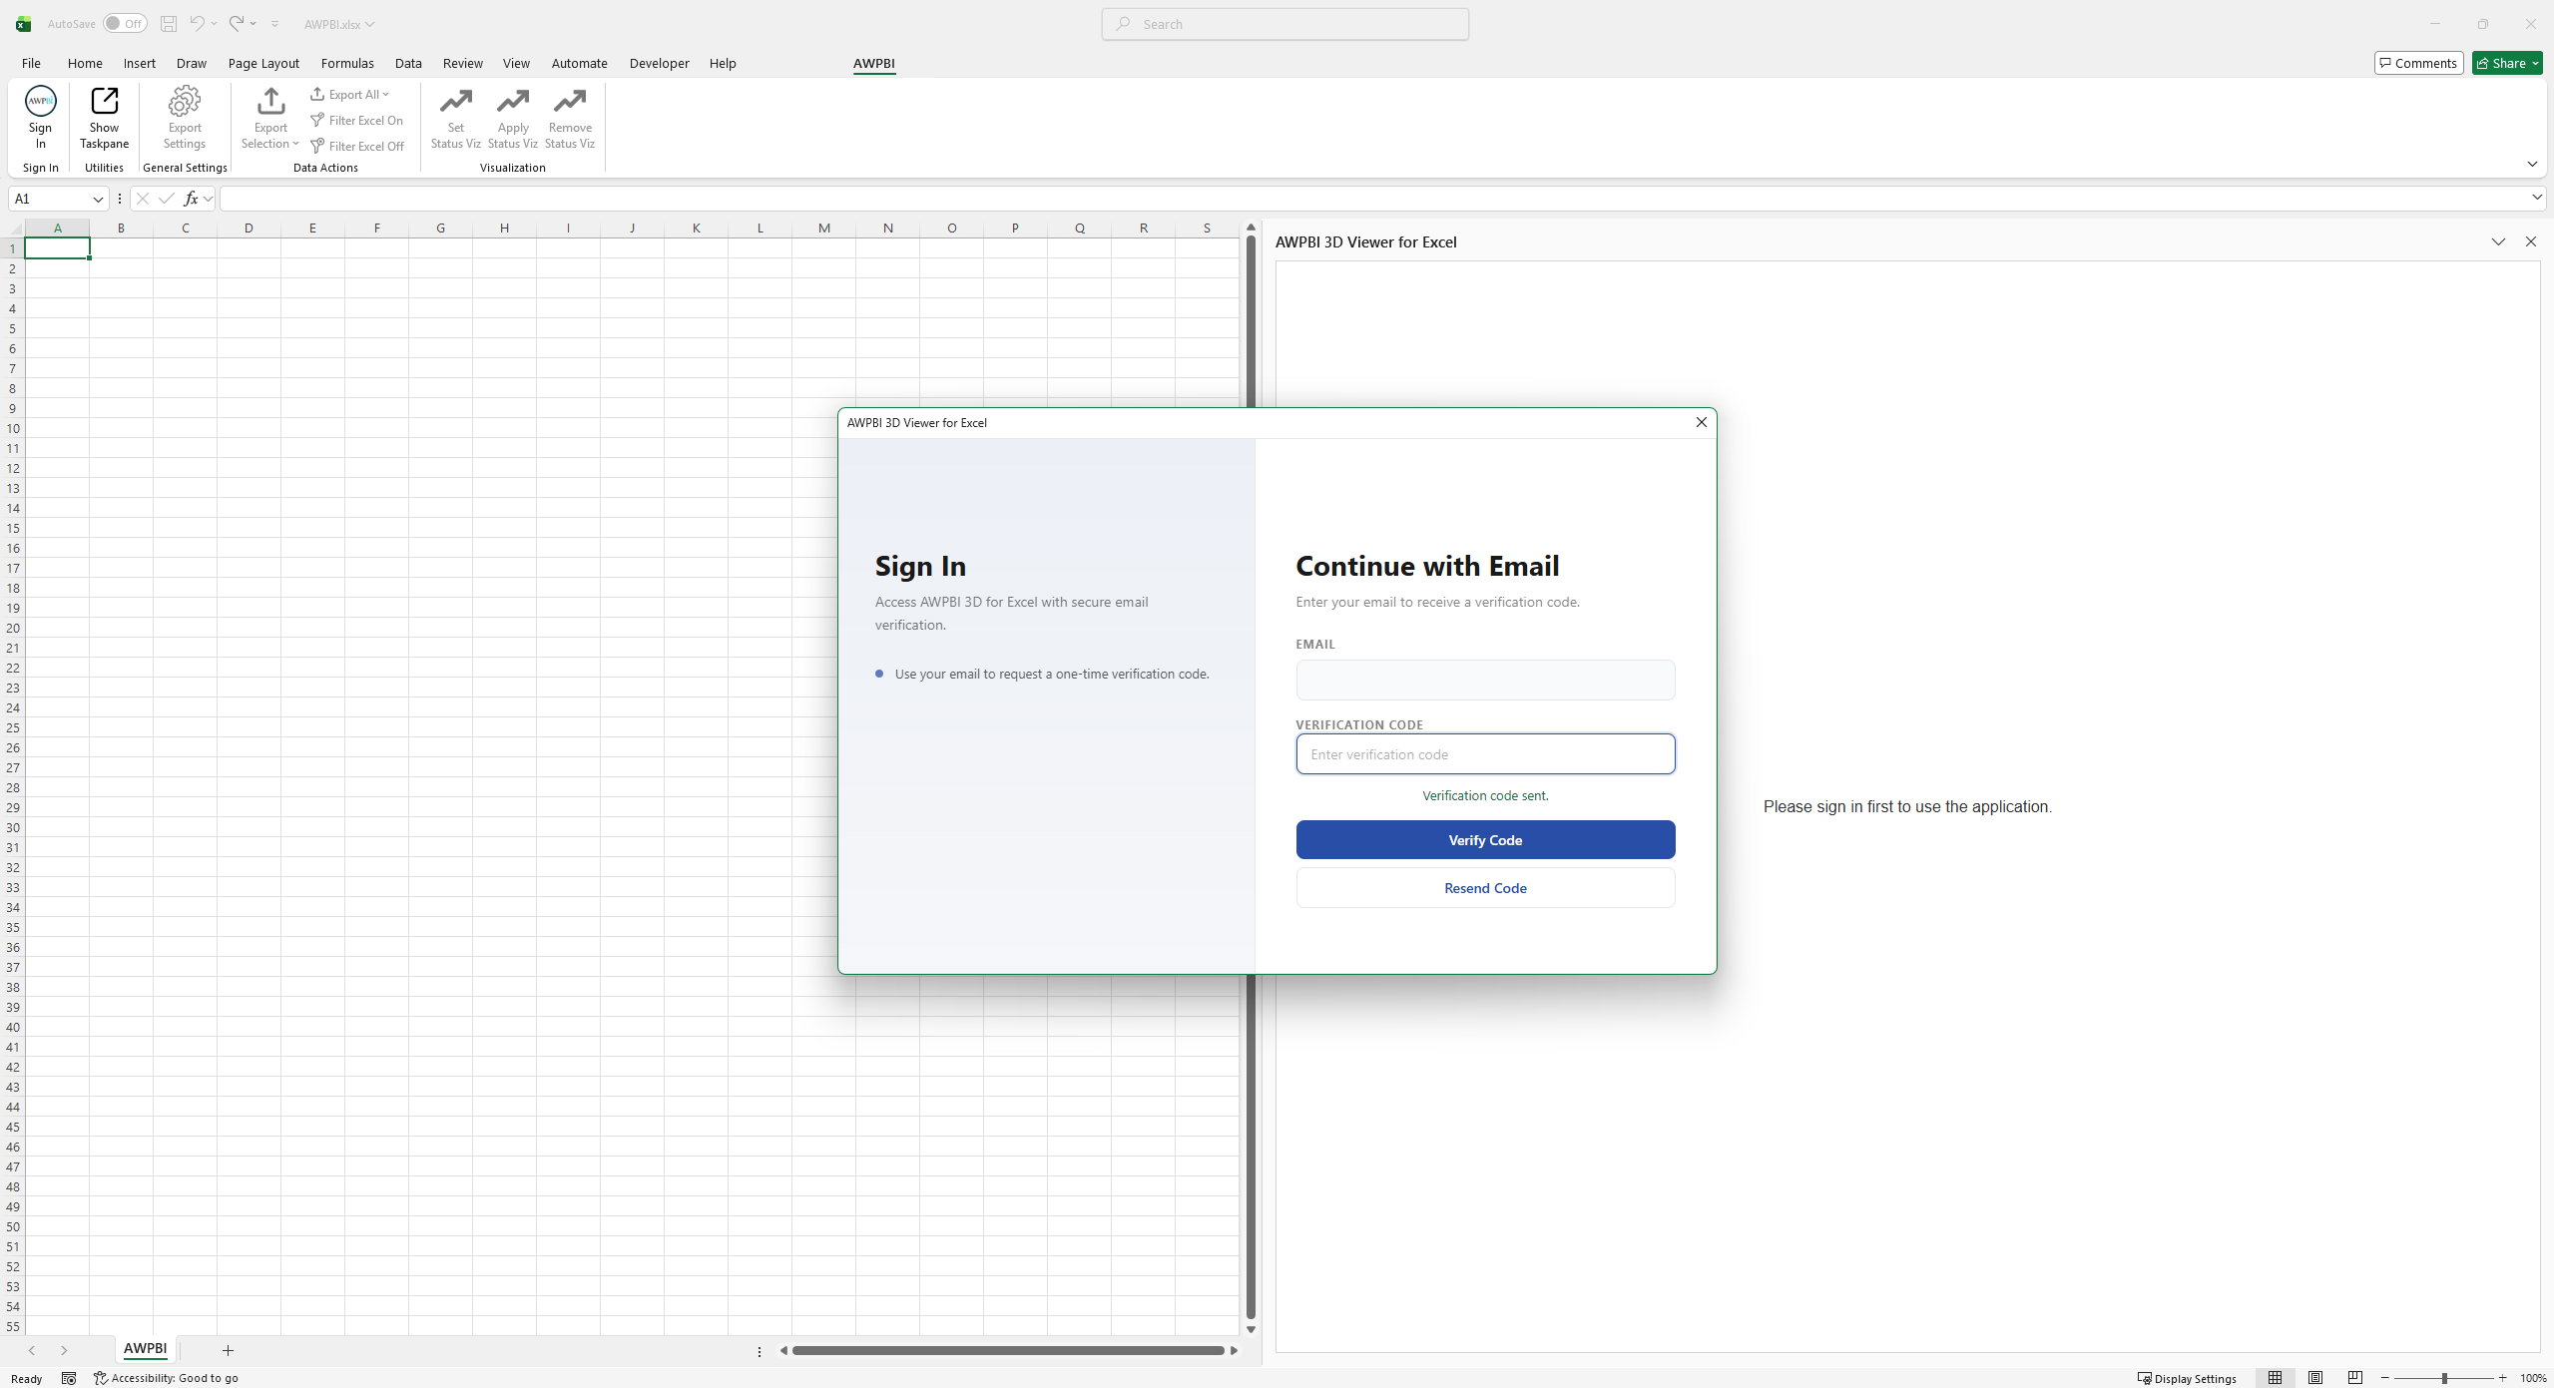Screen dimensions: 2554x1388
Task: Click zoom in plus icon
Action: pyautogui.click(x=2502, y=1378)
